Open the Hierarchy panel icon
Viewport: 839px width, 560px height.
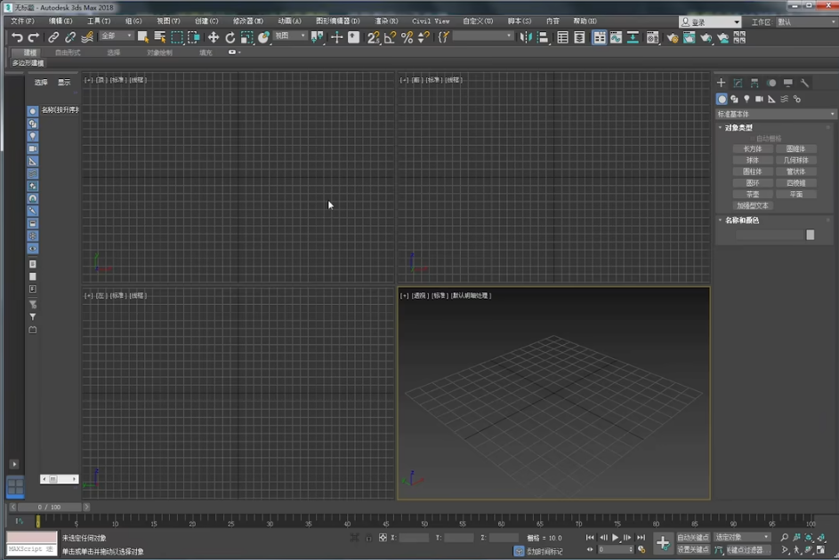(754, 83)
